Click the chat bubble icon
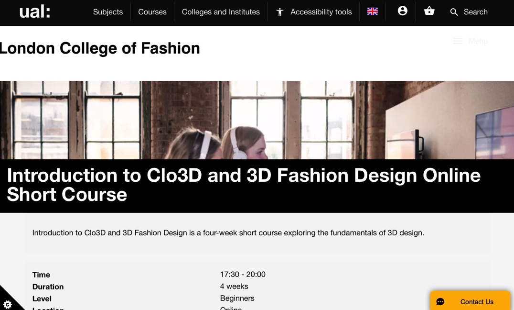This screenshot has height=310, width=514. tap(440, 302)
